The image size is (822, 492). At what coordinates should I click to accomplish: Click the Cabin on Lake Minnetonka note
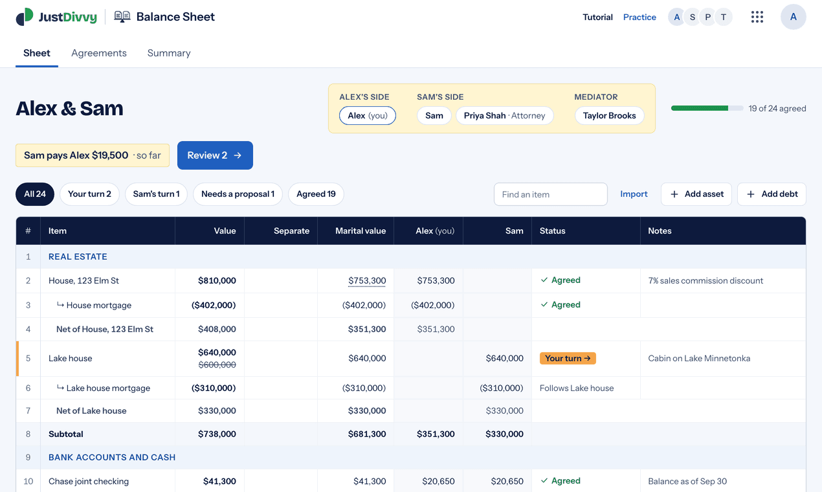[699, 358]
